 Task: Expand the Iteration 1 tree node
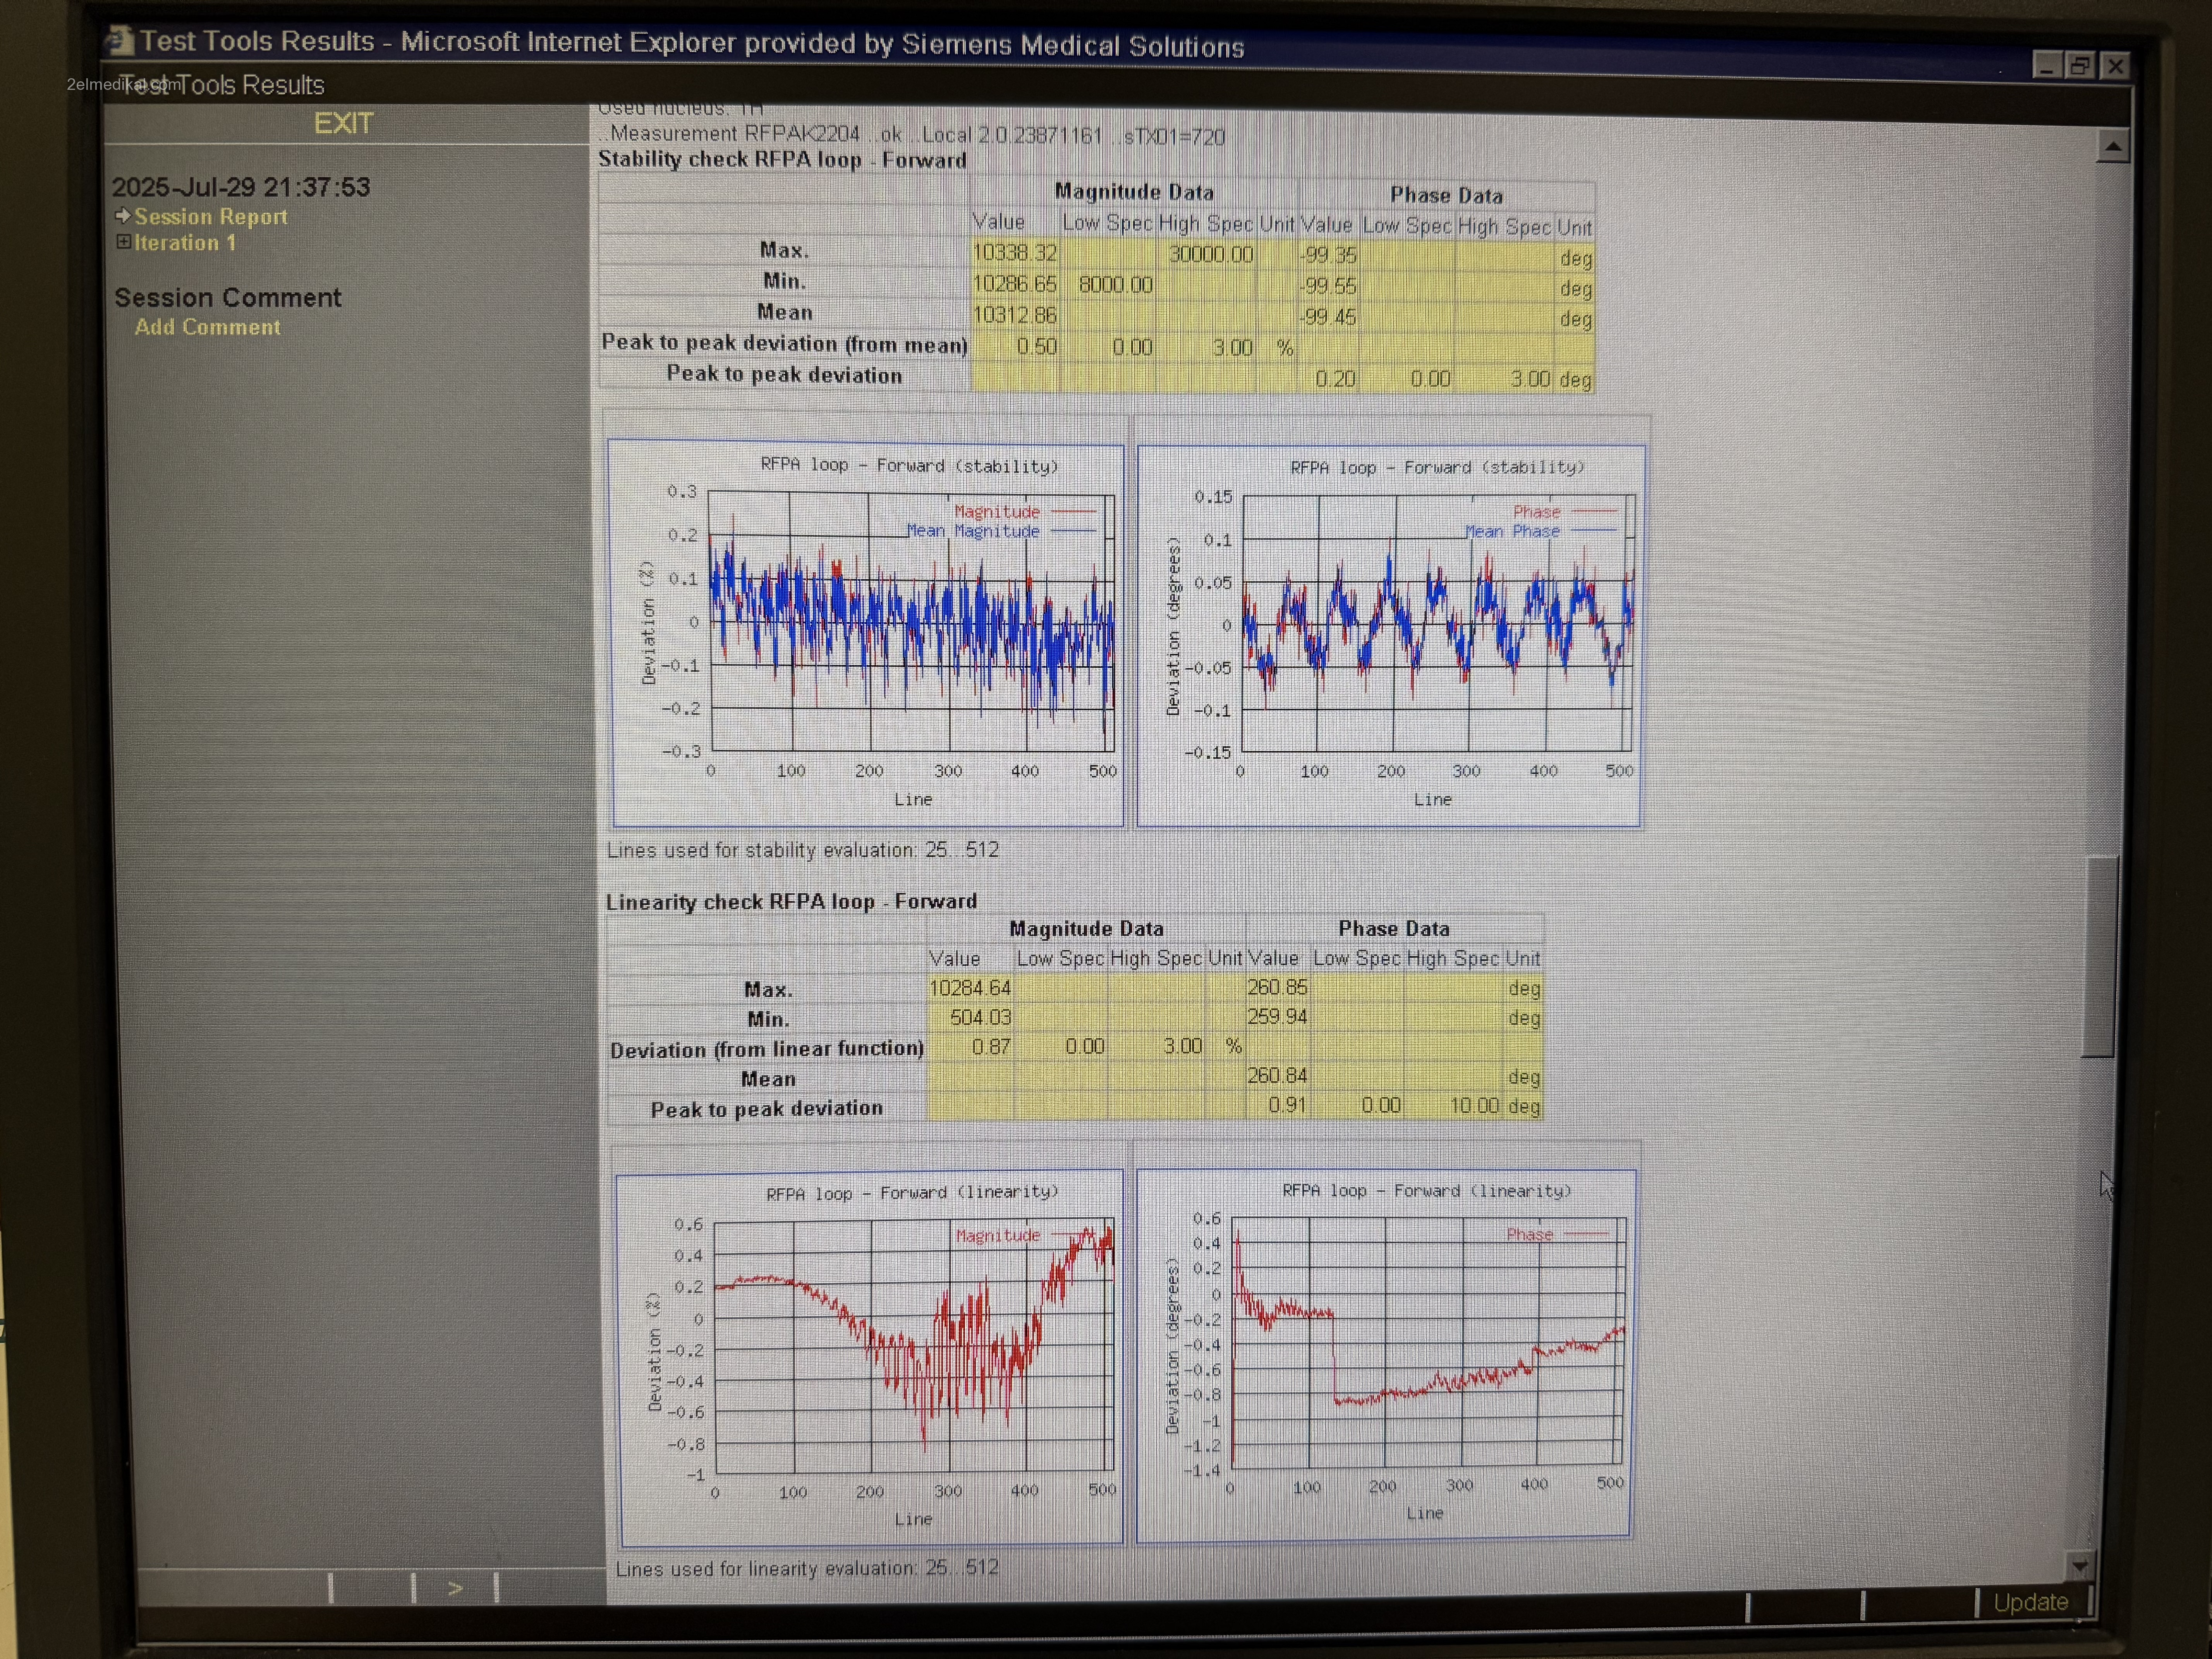tap(123, 242)
